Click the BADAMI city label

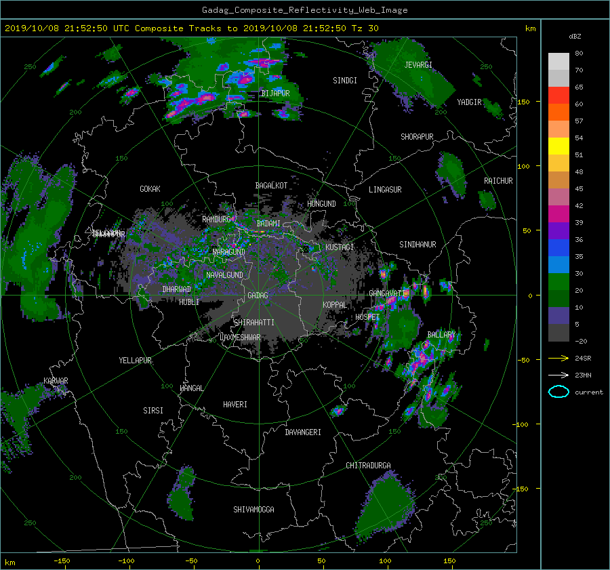pyautogui.click(x=268, y=224)
